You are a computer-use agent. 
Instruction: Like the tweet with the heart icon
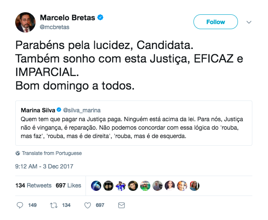click(88, 205)
